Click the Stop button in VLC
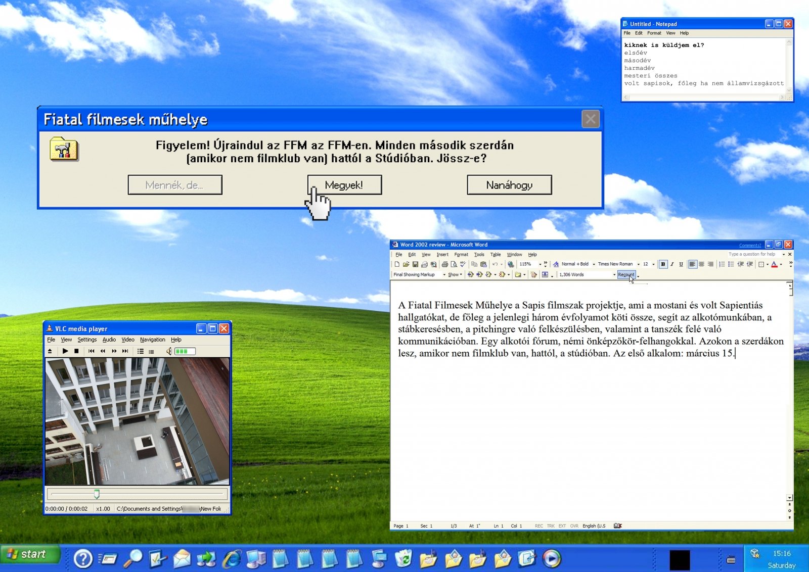 [76, 351]
